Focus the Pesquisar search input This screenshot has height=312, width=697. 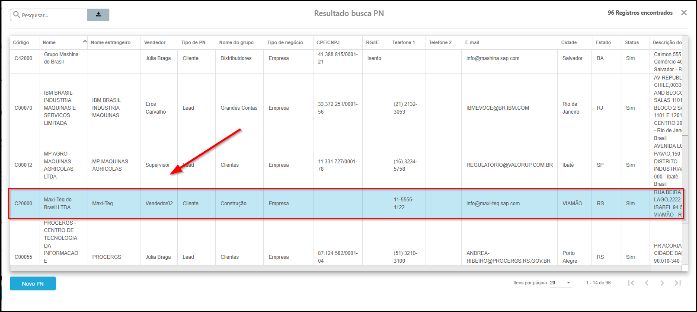point(52,15)
